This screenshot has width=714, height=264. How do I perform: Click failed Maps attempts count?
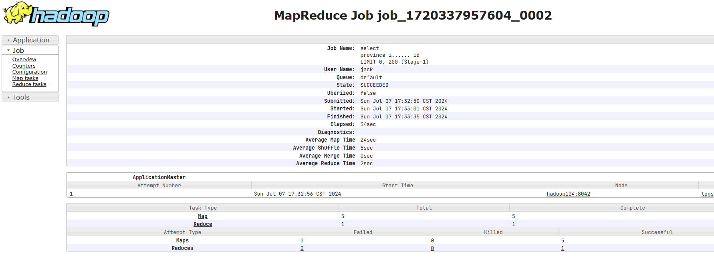(302, 241)
